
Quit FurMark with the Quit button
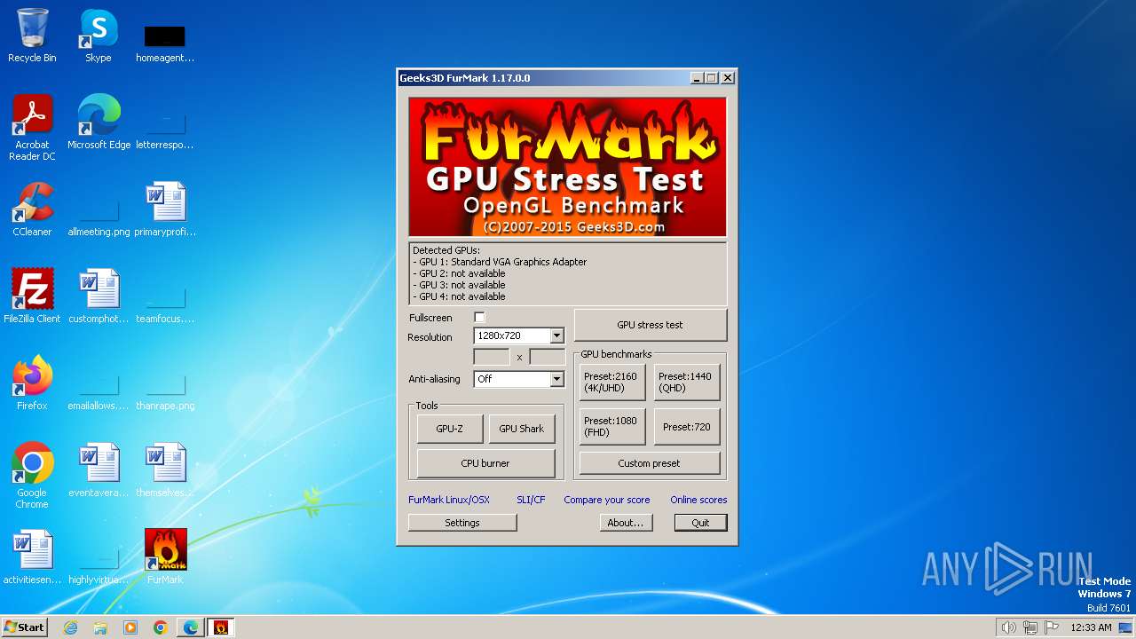pos(700,523)
